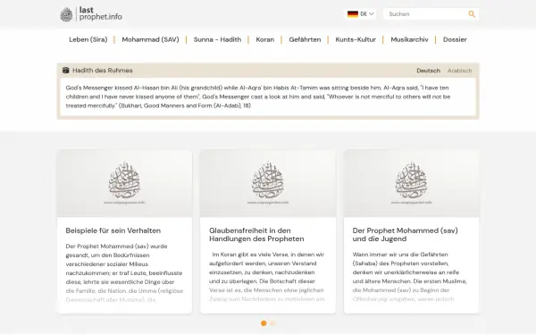Select the second carousel dot

pos(272,323)
